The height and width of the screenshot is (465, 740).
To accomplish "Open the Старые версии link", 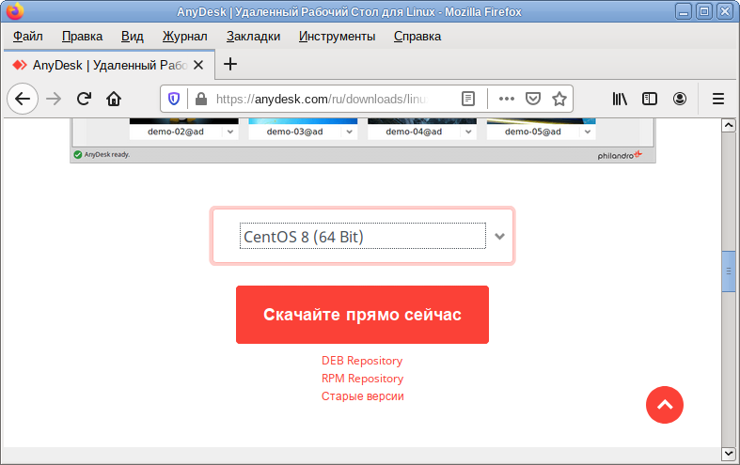I will pos(362,396).
